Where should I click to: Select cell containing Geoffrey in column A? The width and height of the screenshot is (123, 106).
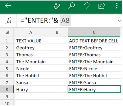(x=31, y=48)
